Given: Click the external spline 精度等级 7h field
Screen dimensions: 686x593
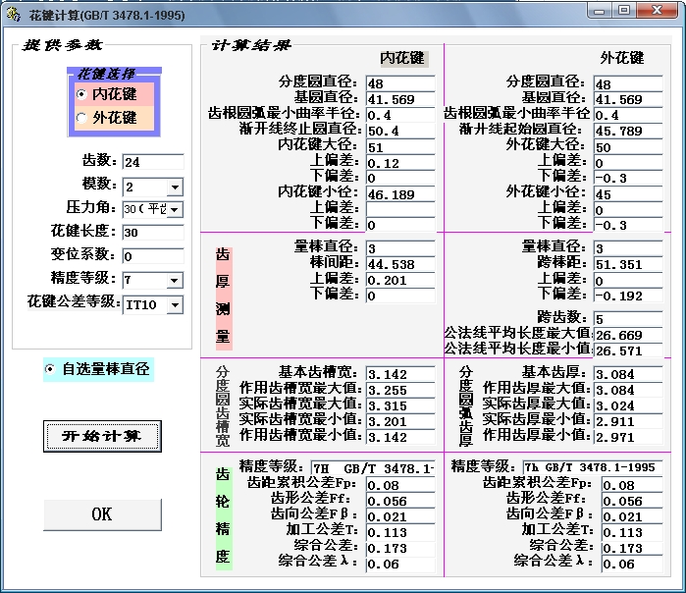Looking at the screenshot, I should coord(593,467).
